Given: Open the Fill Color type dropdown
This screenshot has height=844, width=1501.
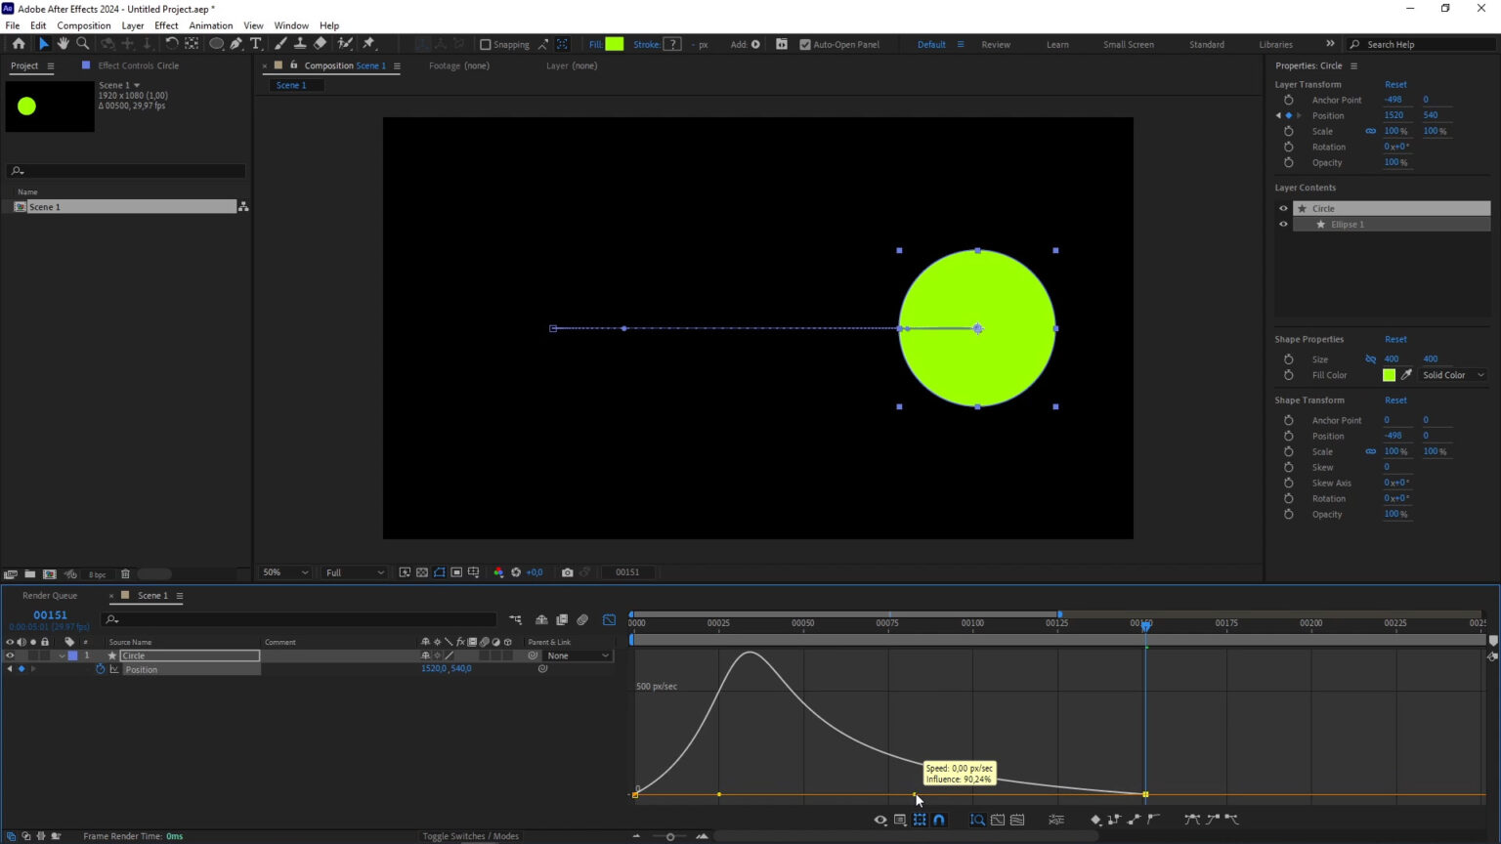Looking at the screenshot, I should [x=1453, y=375].
